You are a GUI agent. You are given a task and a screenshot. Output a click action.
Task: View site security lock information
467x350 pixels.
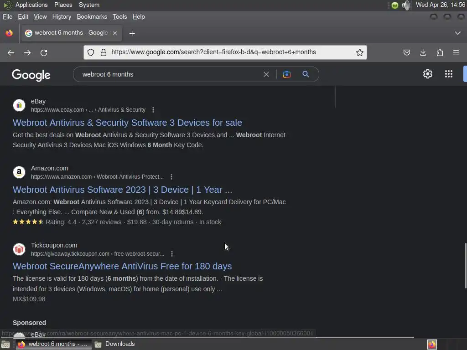click(x=104, y=52)
